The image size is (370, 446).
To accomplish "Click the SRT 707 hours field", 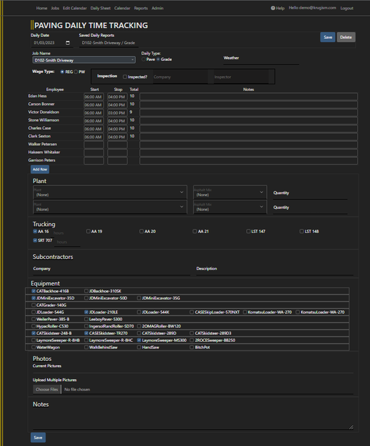I will [67, 242].
